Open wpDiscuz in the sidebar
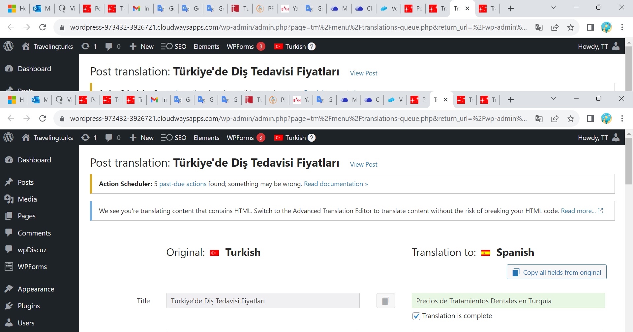The width and height of the screenshot is (633, 332). click(32, 250)
